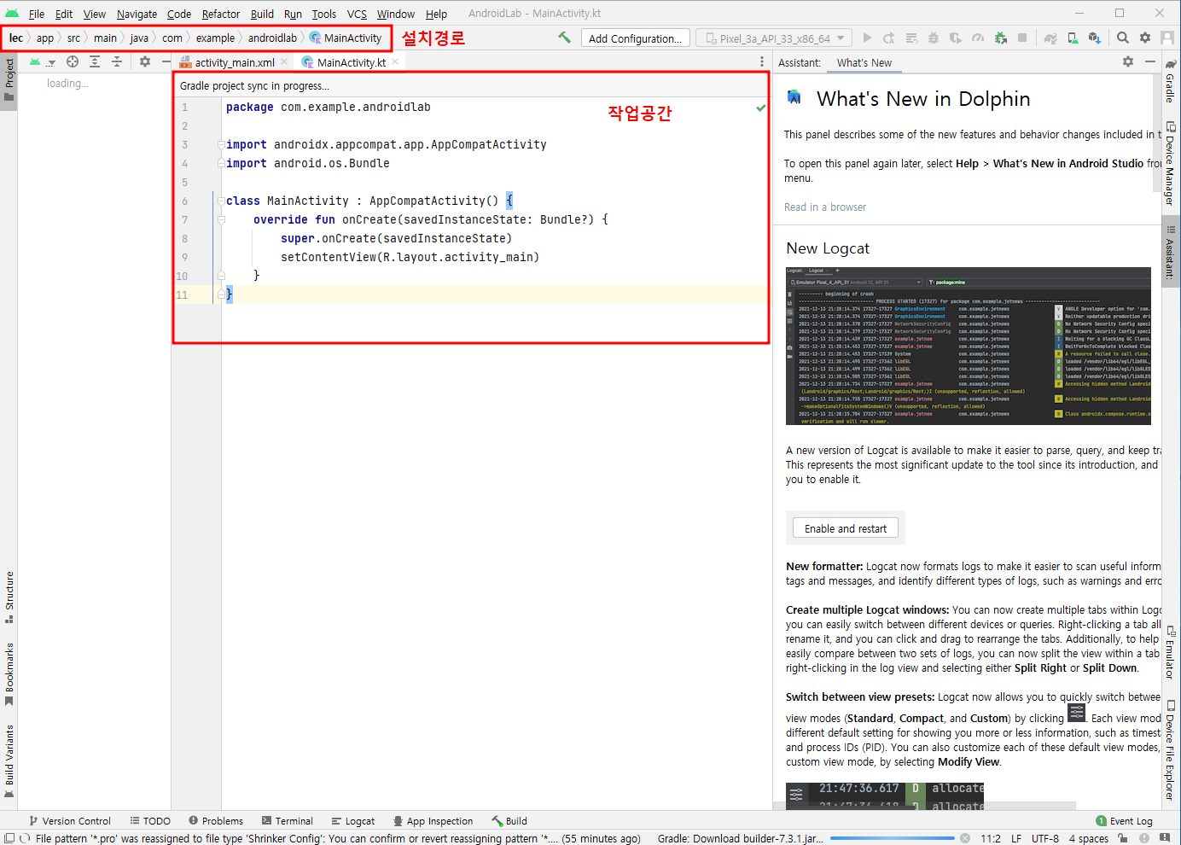Click the Add Configuration... button
The image size is (1181, 845).
point(635,38)
